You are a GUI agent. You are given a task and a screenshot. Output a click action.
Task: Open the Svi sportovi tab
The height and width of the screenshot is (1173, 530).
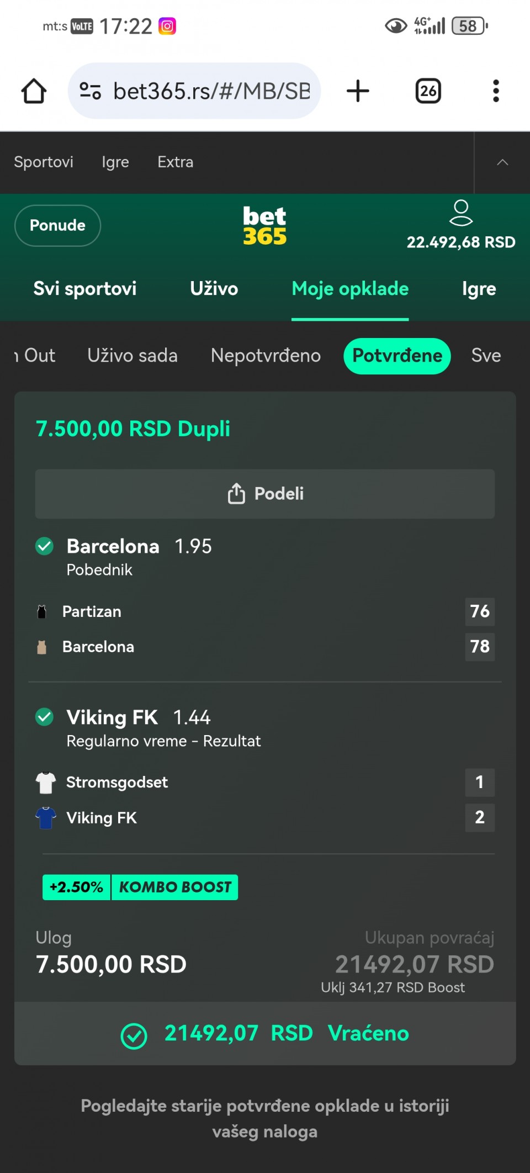tap(84, 289)
